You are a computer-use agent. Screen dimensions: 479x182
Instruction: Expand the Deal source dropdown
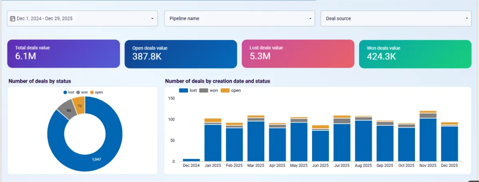[x=467, y=18]
